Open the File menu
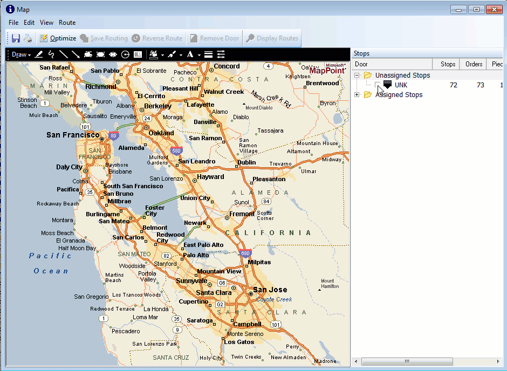 pyautogui.click(x=13, y=23)
